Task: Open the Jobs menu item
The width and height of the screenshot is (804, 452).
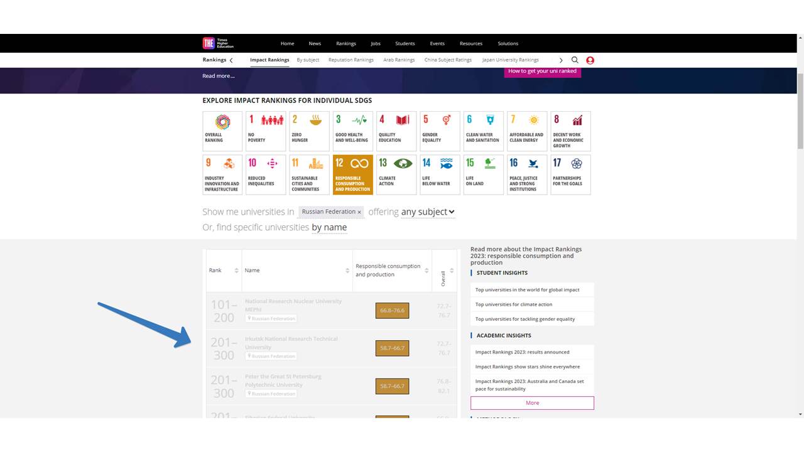Action: [x=376, y=43]
